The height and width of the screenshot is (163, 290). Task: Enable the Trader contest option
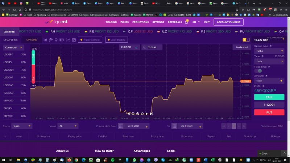pyautogui.click(x=90, y=40)
